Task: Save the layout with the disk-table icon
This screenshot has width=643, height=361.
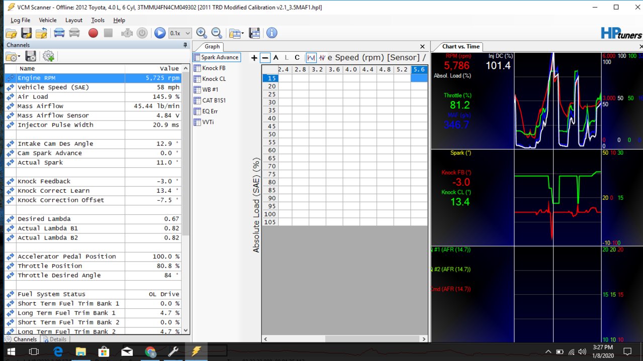Action: click(254, 33)
